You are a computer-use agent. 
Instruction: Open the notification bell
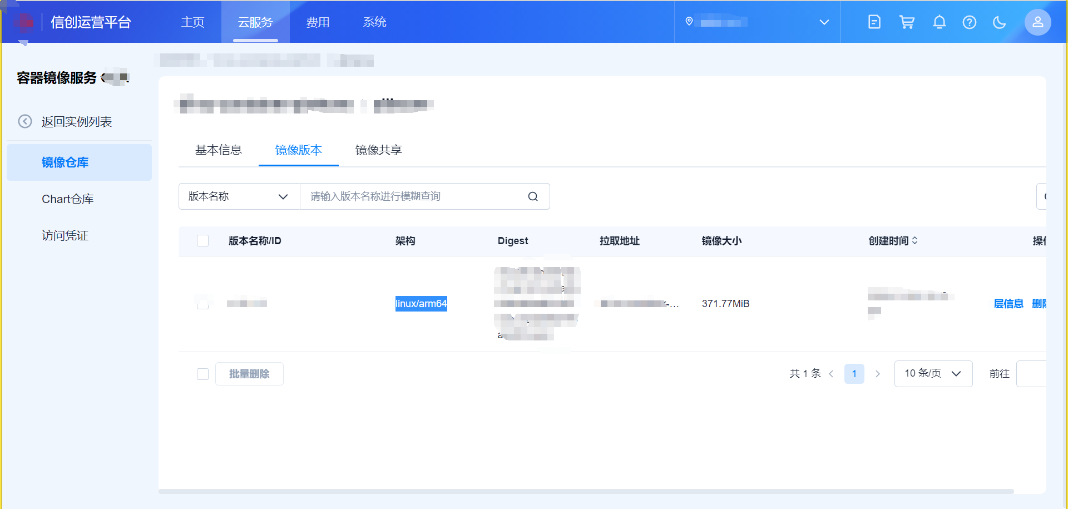pos(940,22)
